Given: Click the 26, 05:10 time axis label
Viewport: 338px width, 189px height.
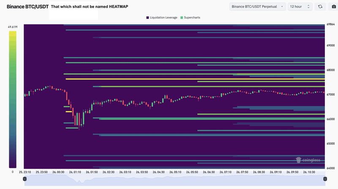Looking at the screenshot, I should (x=175, y=172).
